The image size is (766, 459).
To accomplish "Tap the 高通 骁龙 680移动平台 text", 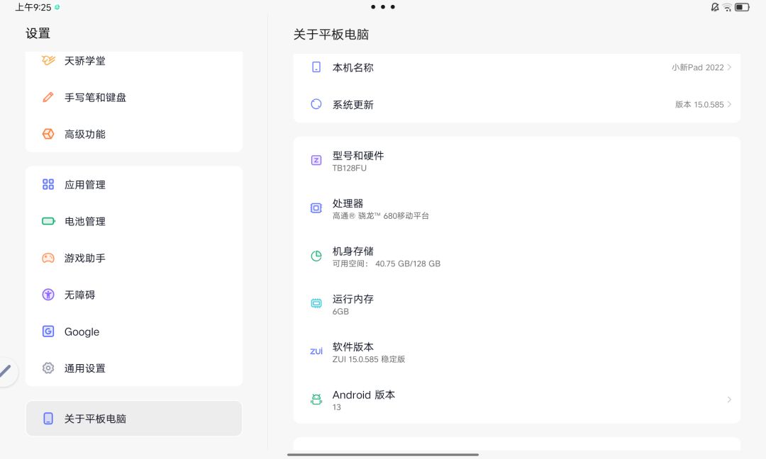I will point(381,215).
